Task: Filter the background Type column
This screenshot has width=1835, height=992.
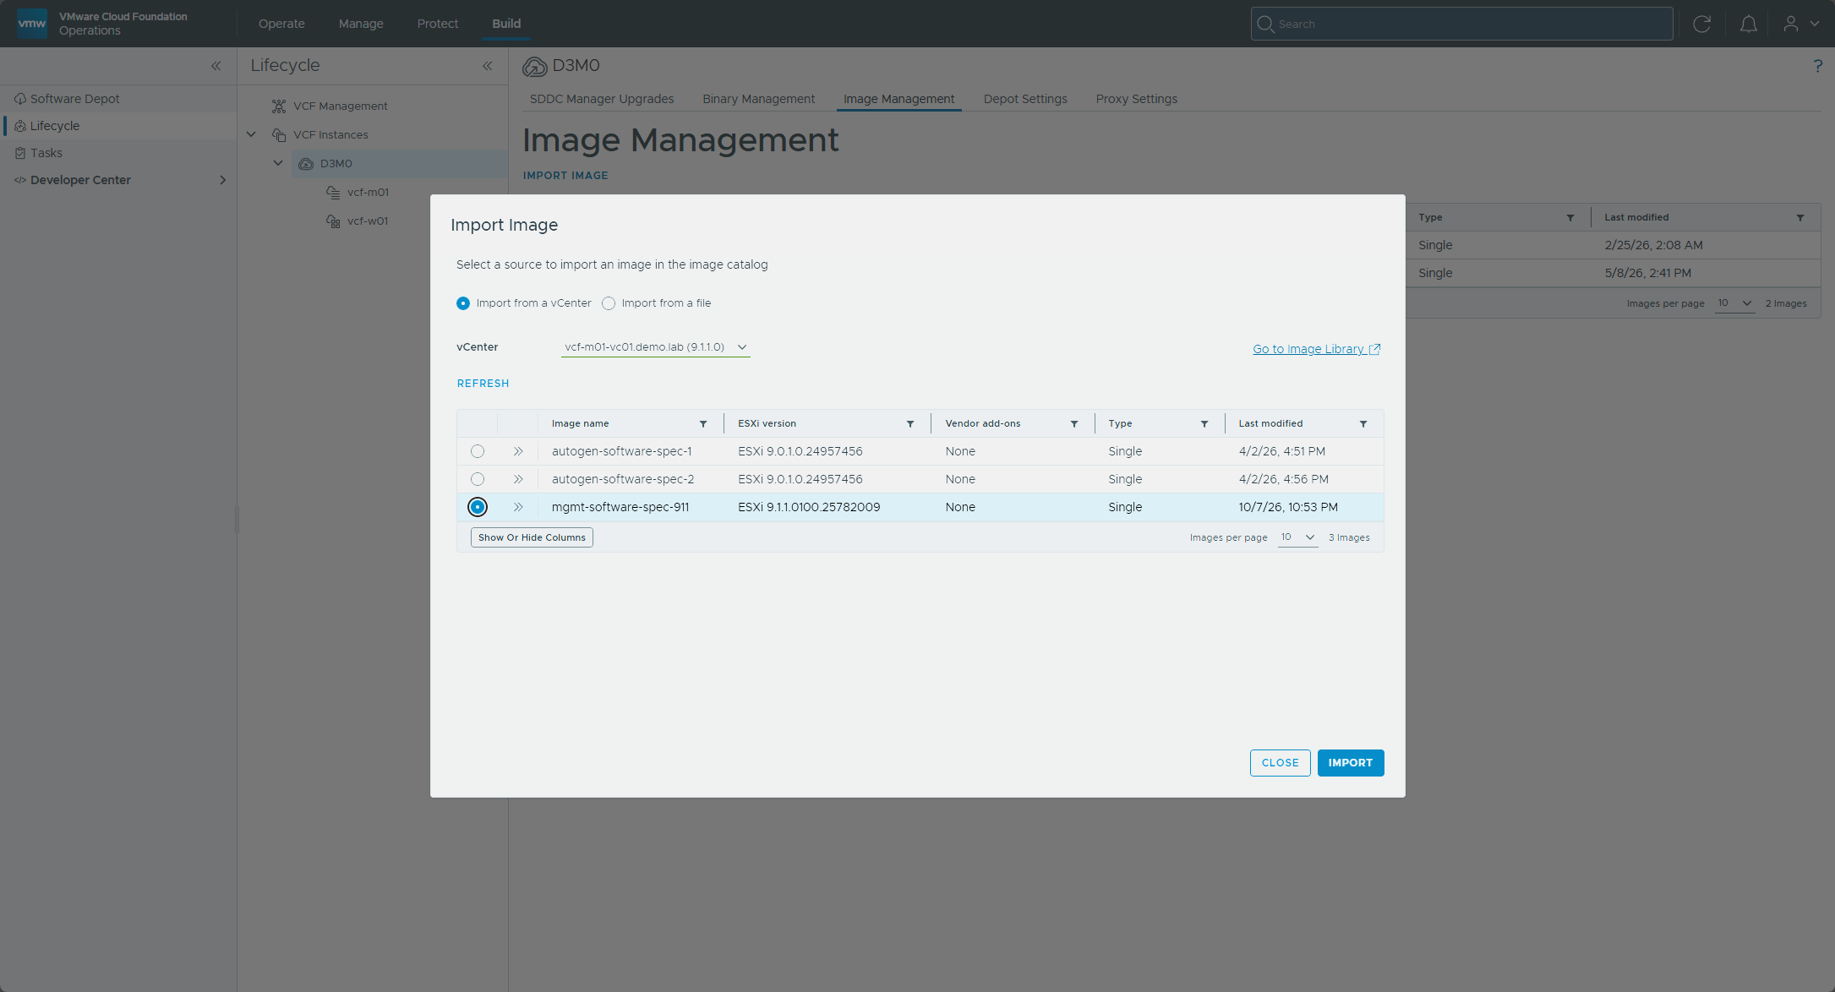Action: [1570, 218]
